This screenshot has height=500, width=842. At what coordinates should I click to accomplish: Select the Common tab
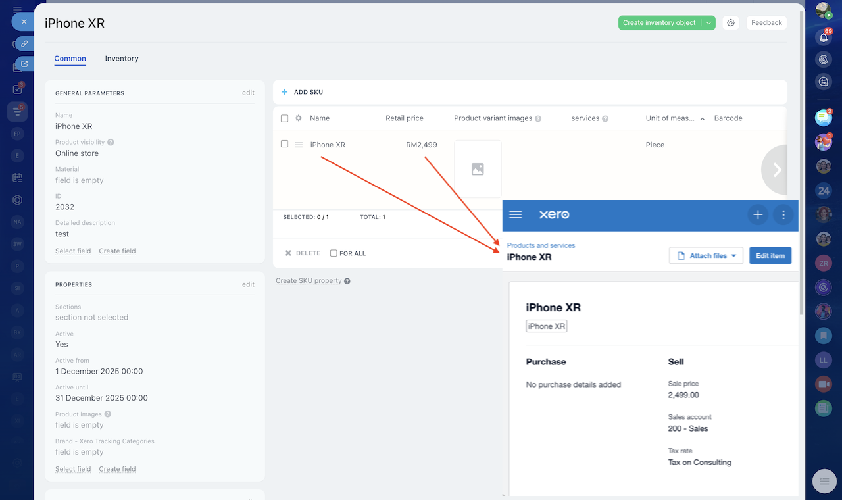tap(70, 59)
